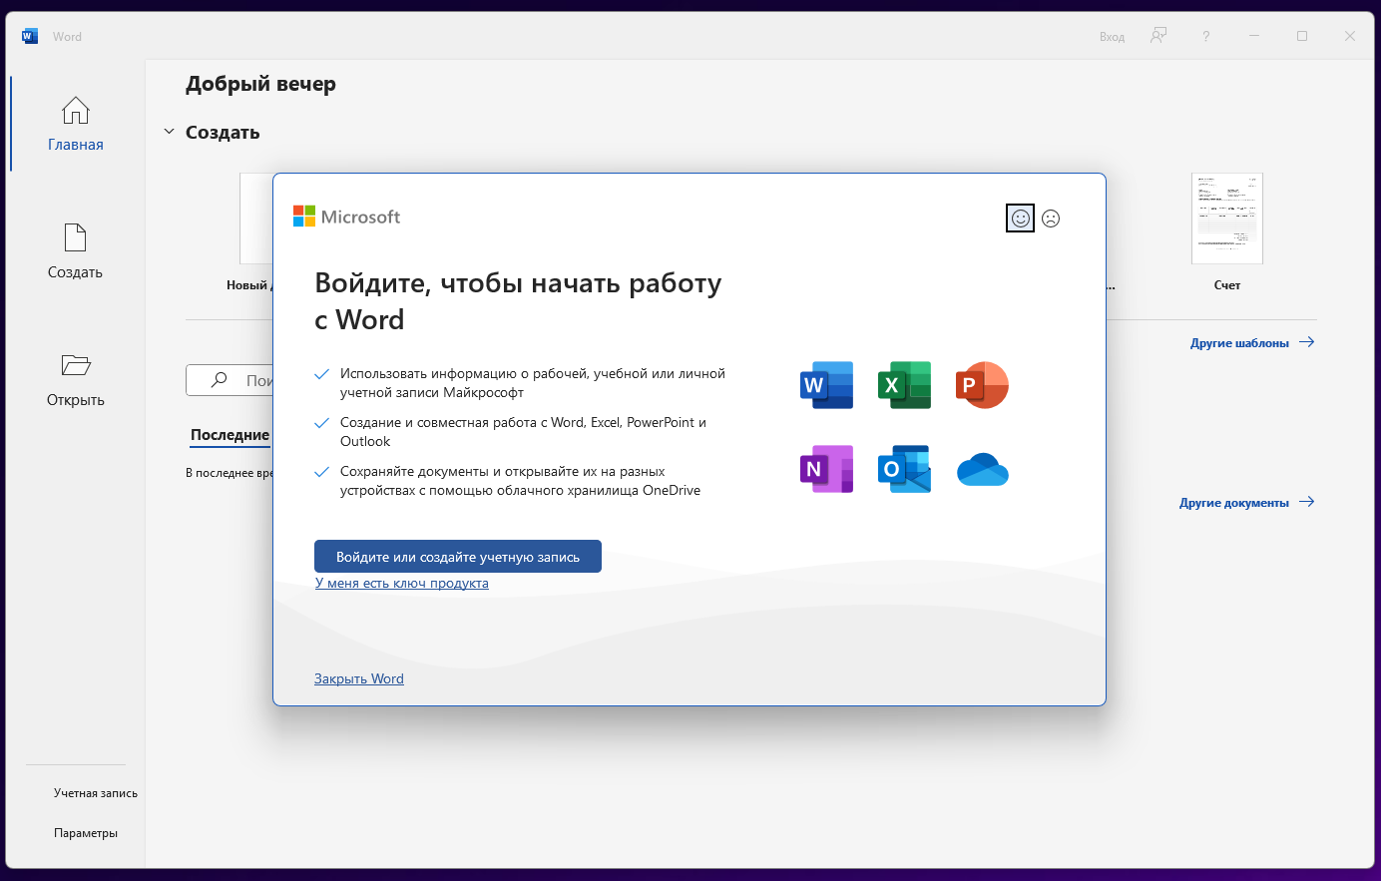This screenshot has width=1381, height=881.
Task: Click the Word app icon in dialog
Action: pos(827,385)
